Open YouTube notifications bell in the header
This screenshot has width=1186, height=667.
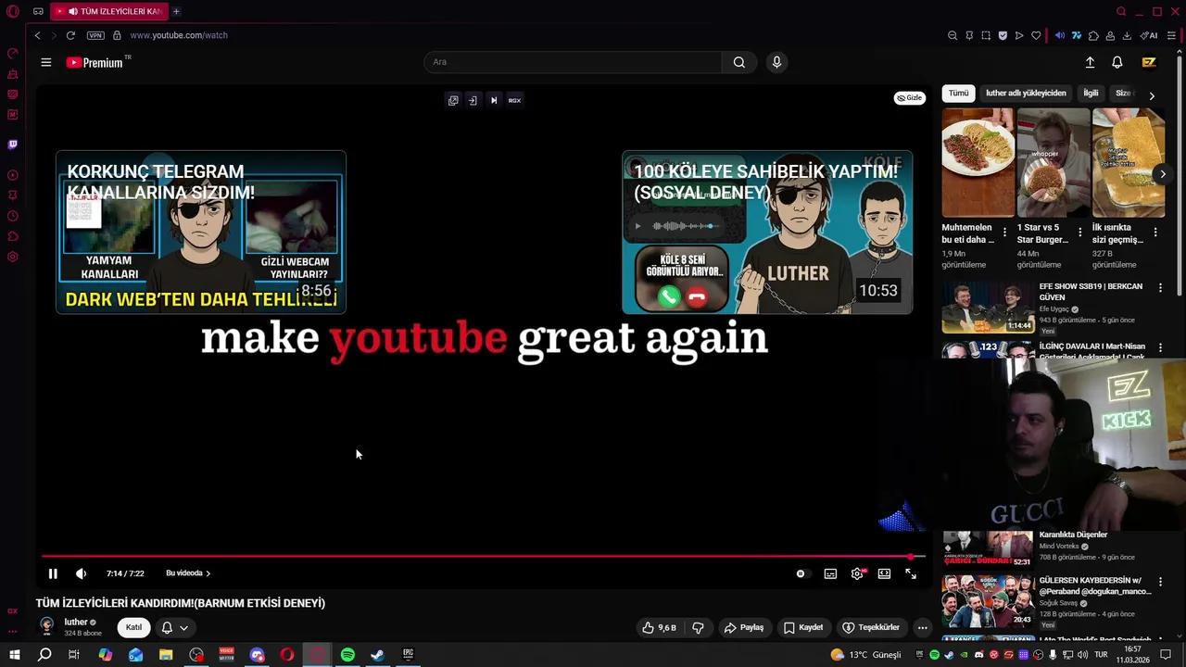click(x=1117, y=62)
